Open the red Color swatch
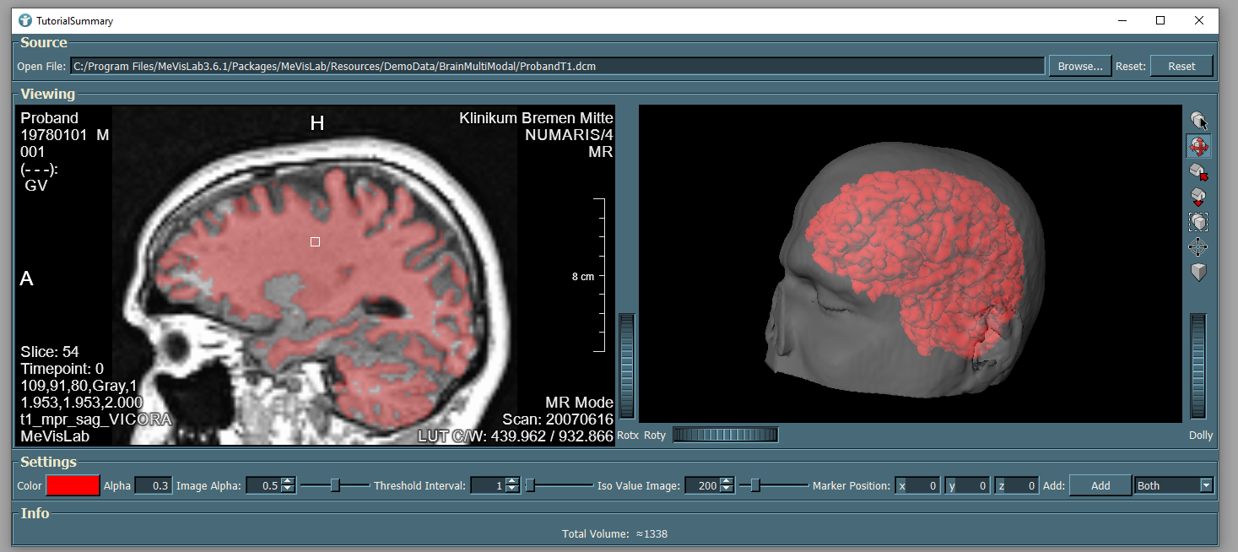This screenshot has width=1238, height=552. click(x=73, y=485)
